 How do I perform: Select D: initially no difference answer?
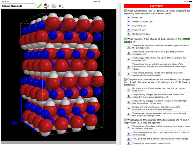129,108
